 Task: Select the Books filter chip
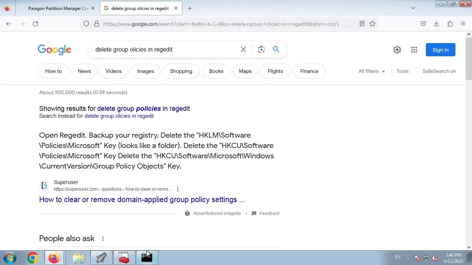216,71
